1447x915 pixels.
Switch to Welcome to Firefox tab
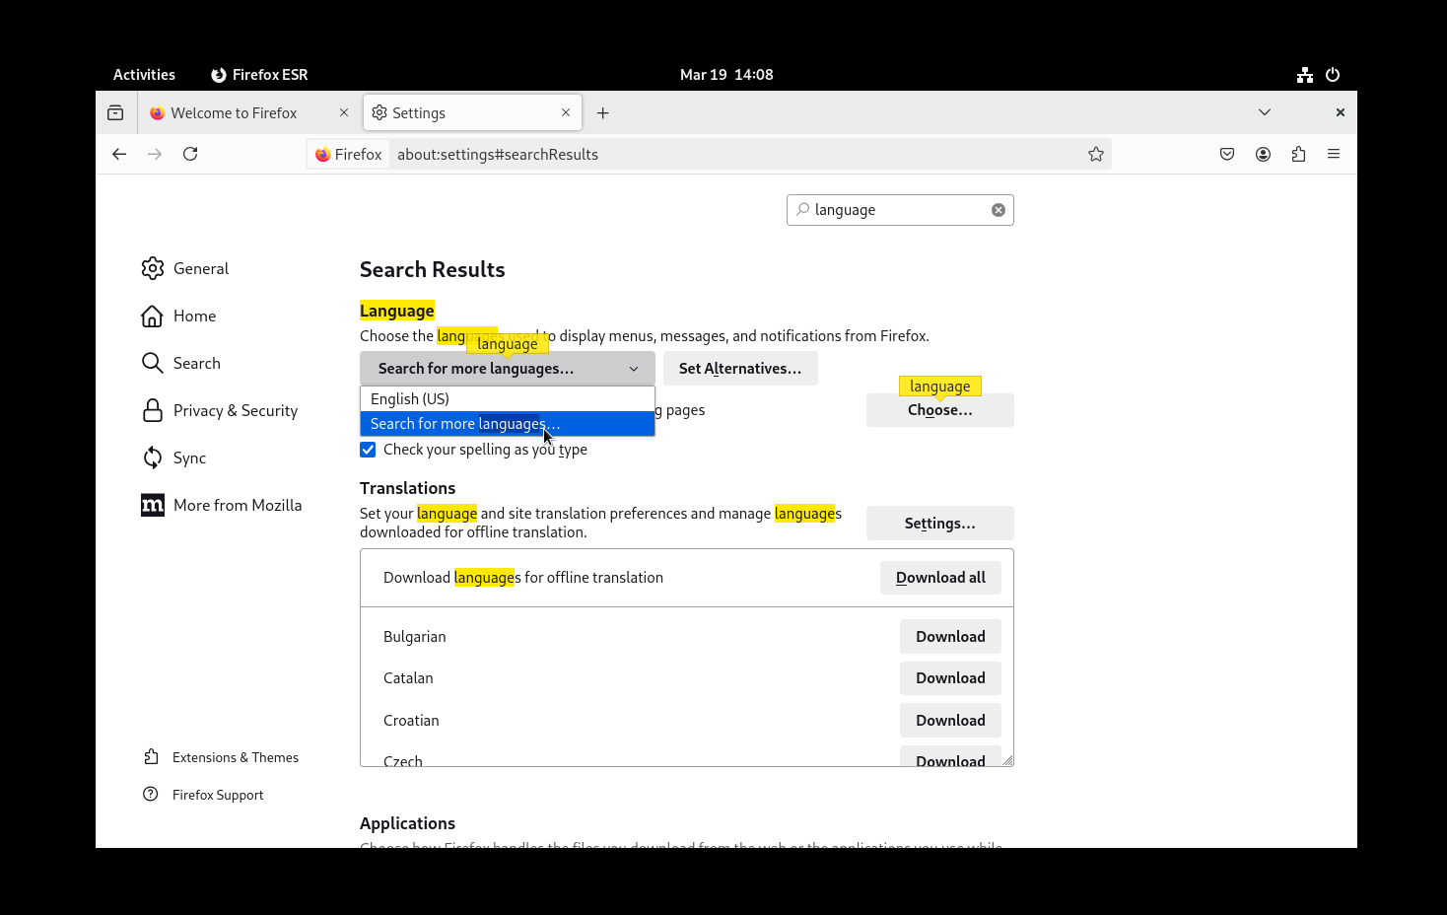pos(235,113)
